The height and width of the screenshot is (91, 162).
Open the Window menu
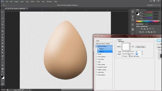click(49, 2)
